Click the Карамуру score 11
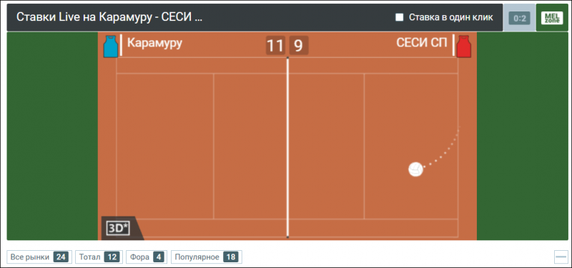 [275, 46]
